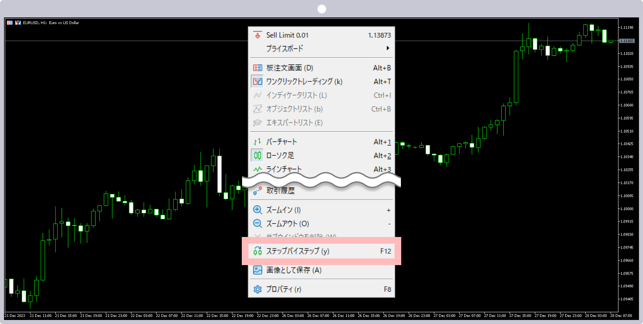This screenshot has height=324, width=643.
Task: Click the Sell Limit arrow icon
Action: click(x=258, y=35)
